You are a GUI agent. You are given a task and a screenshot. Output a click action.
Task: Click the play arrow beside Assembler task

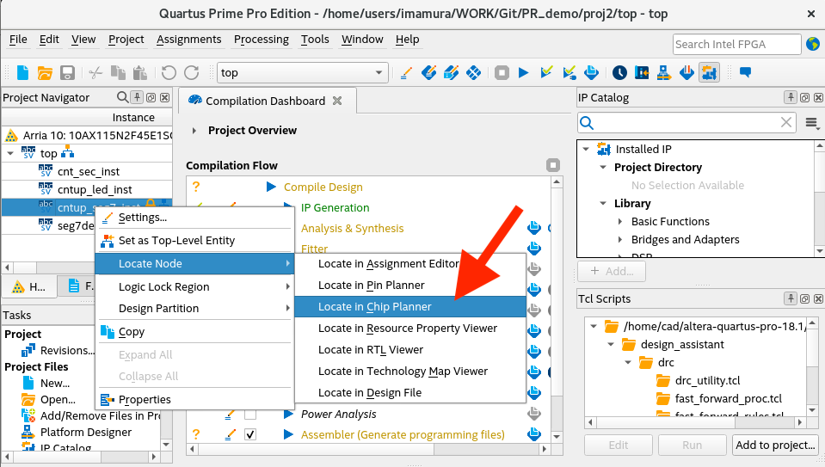(x=288, y=434)
